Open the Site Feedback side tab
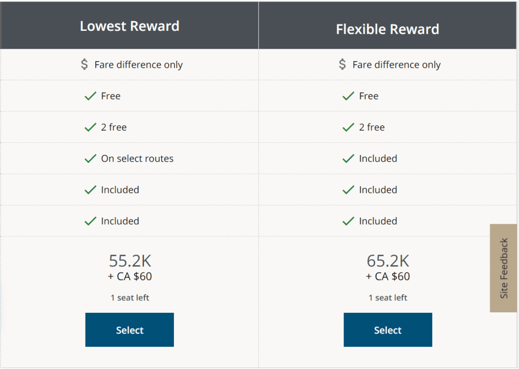This screenshot has width=519, height=369. pos(503,268)
